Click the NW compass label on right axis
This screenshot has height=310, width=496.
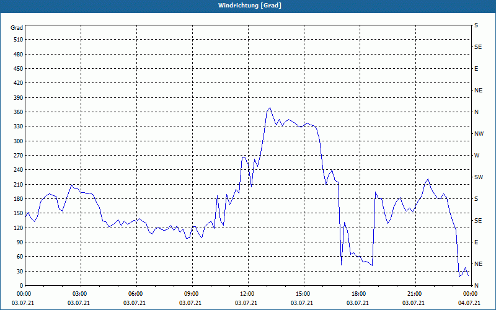tap(479, 134)
